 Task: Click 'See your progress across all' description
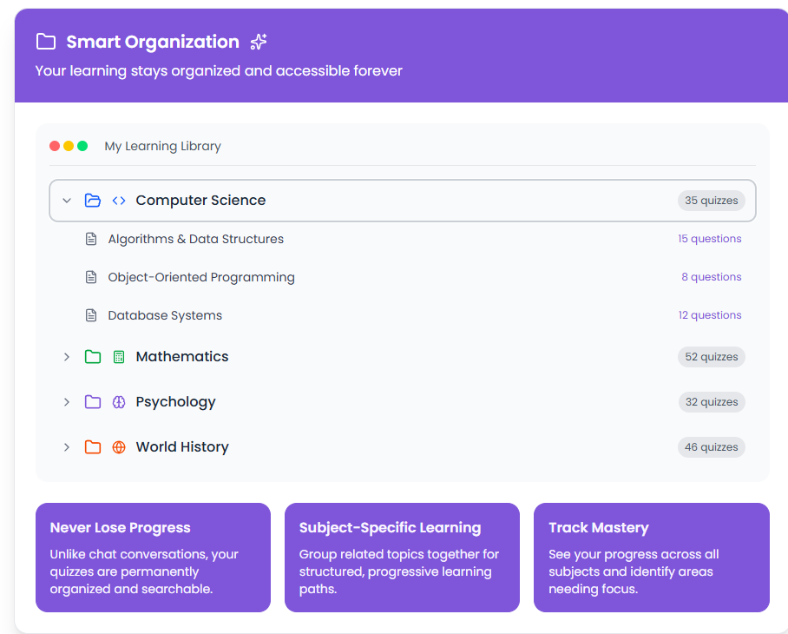[x=634, y=571]
